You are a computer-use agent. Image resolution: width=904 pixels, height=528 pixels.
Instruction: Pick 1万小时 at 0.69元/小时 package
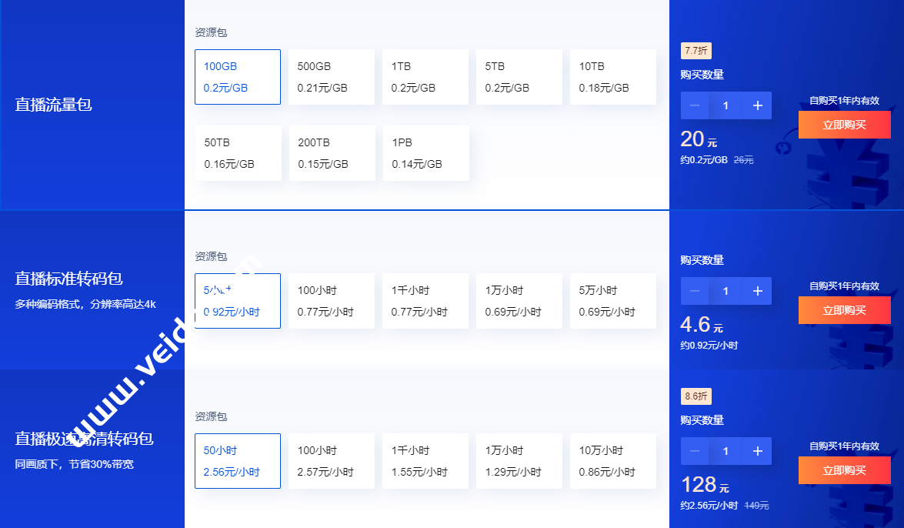coord(519,301)
